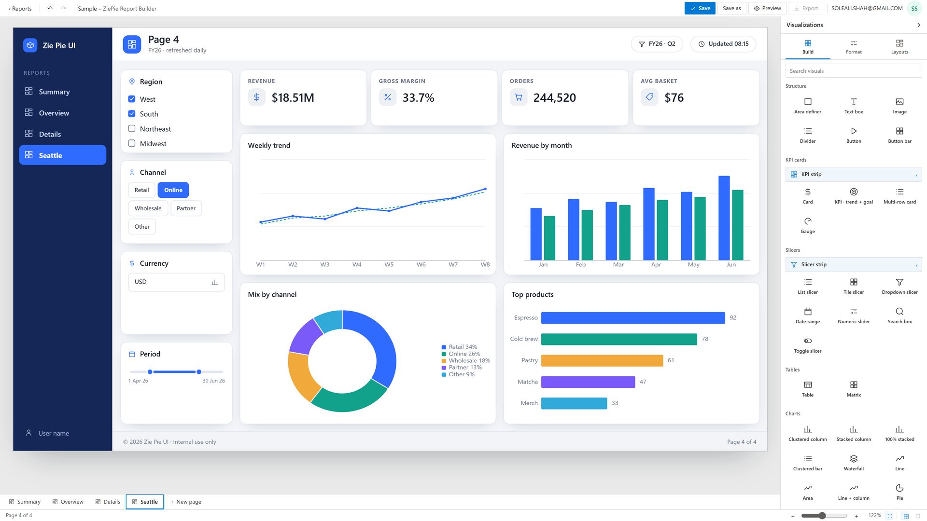Add a KPI Card visual
This screenshot has width=927, height=521.
[807, 196]
